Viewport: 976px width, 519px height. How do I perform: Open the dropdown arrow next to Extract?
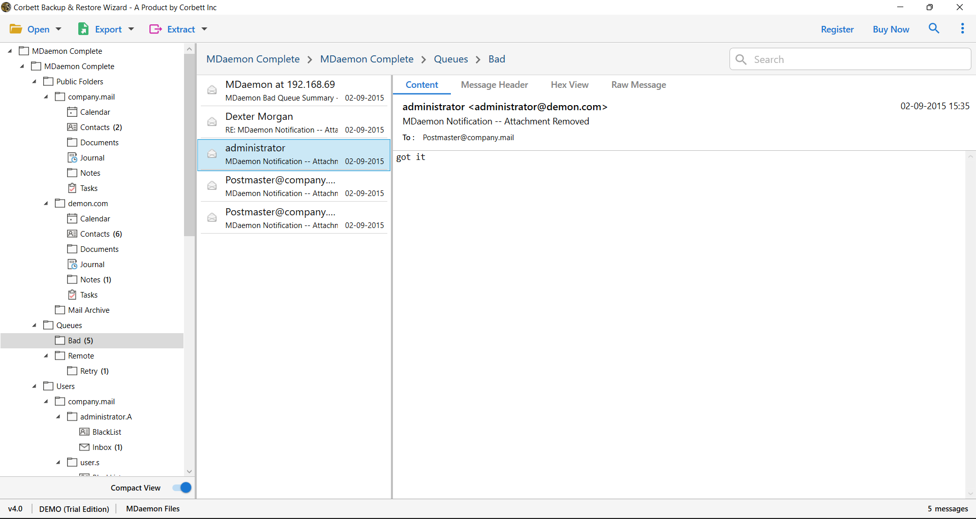[x=204, y=29]
